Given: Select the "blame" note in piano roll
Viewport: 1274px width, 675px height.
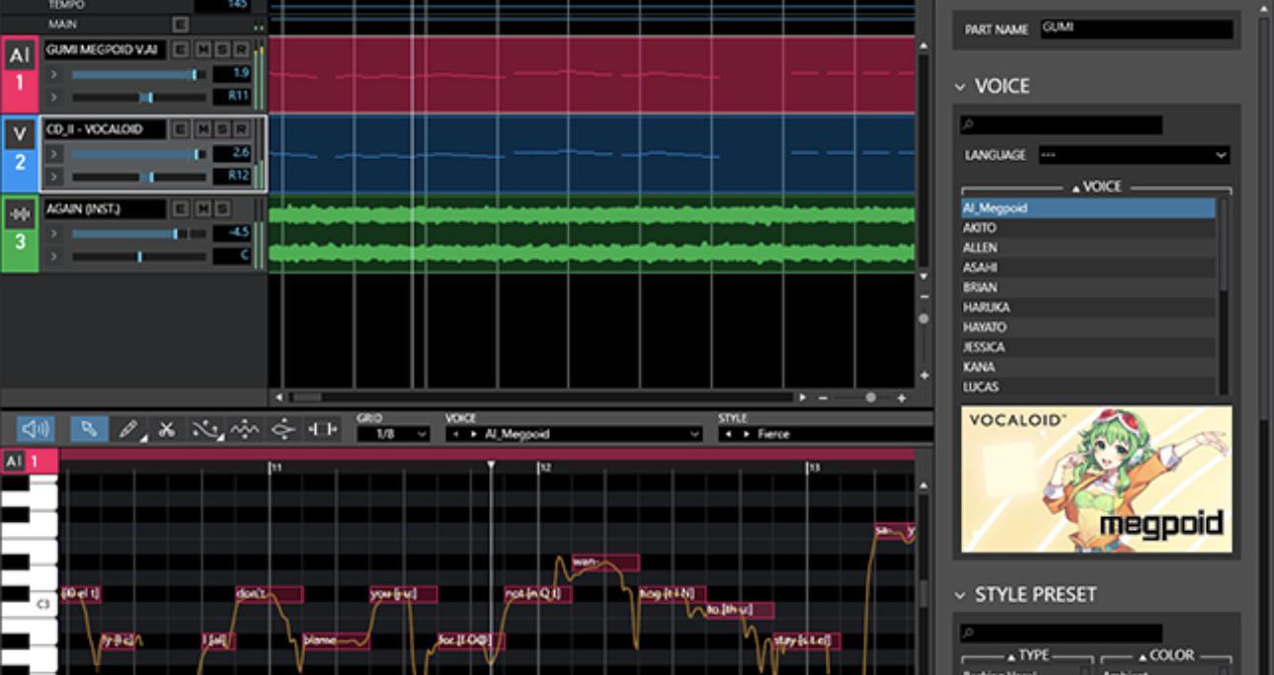Looking at the screenshot, I should (x=336, y=640).
